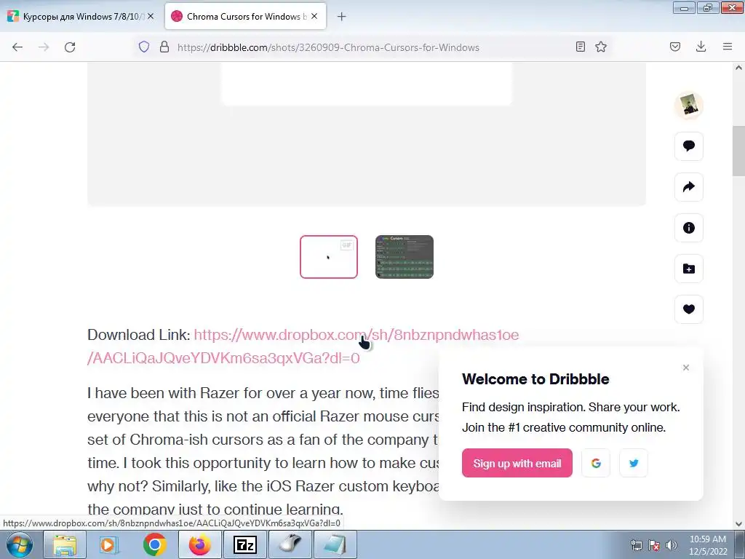Close the Chroma Cursors tab
745x559 pixels.
click(314, 16)
